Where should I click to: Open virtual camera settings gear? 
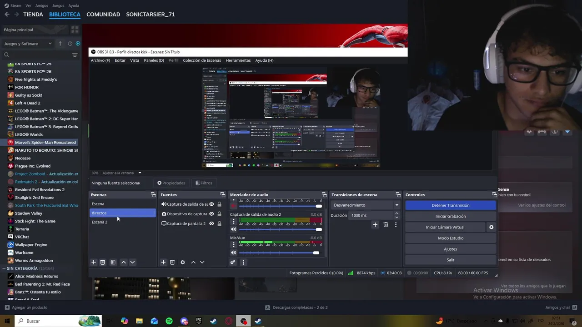coord(491,227)
